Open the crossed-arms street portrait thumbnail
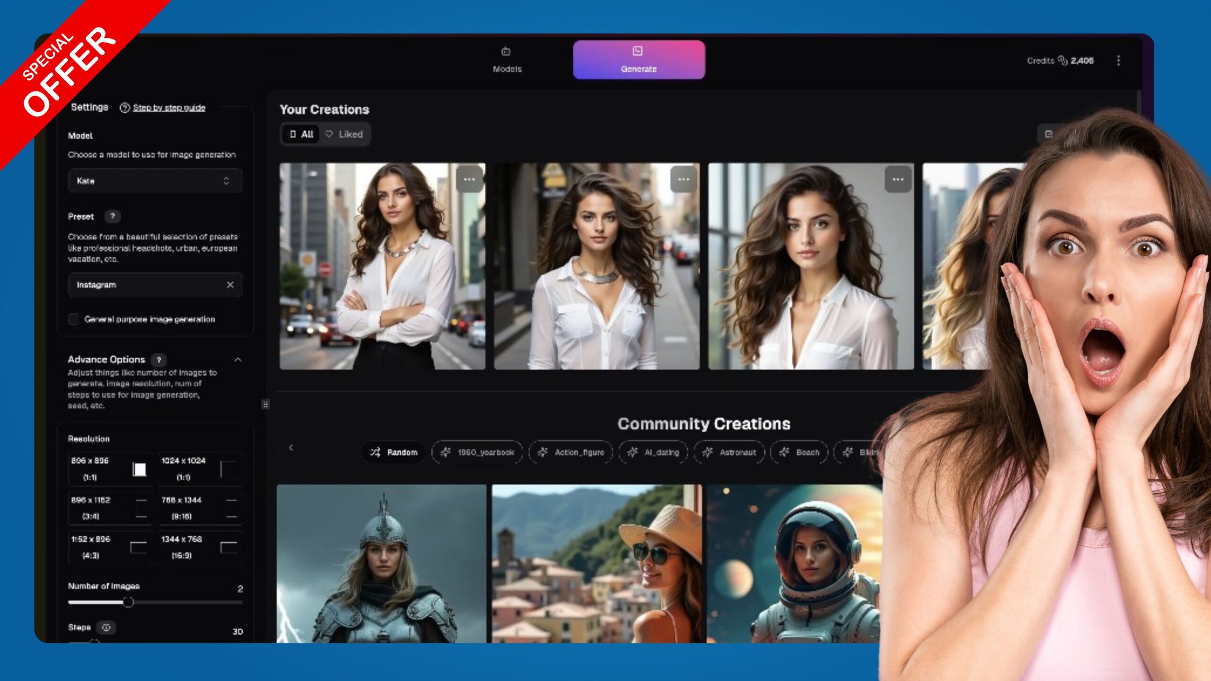This screenshot has width=1211, height=681. (x=382, y=266)
